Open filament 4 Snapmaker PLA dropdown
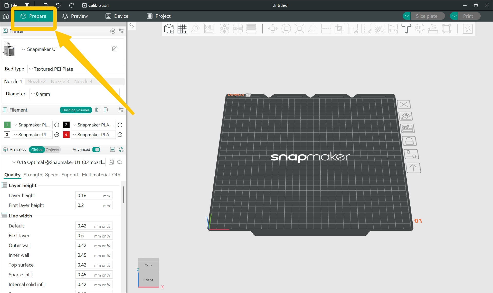The image size is (493, 293). click(x=93, y=135)
